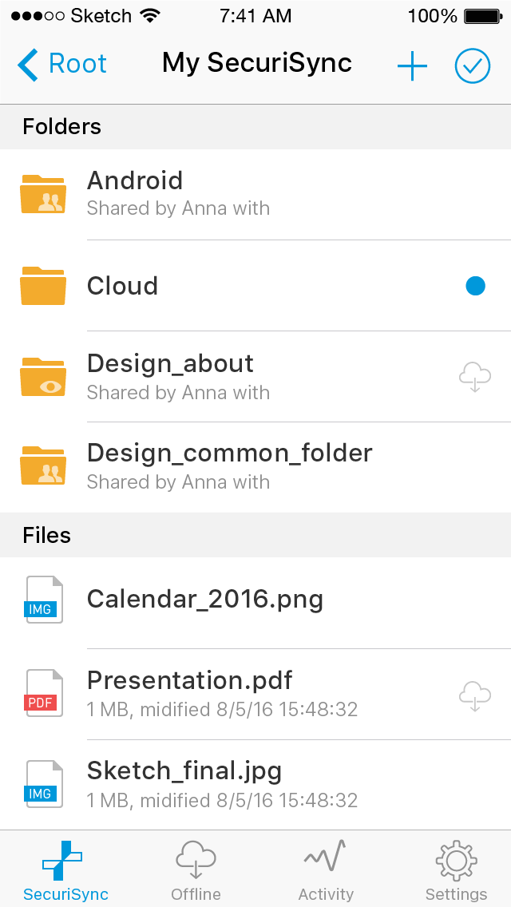Viewport: 511px width, 907px height.
Task: Tap the 7:41 AM clock
Action: coord(255,16)
